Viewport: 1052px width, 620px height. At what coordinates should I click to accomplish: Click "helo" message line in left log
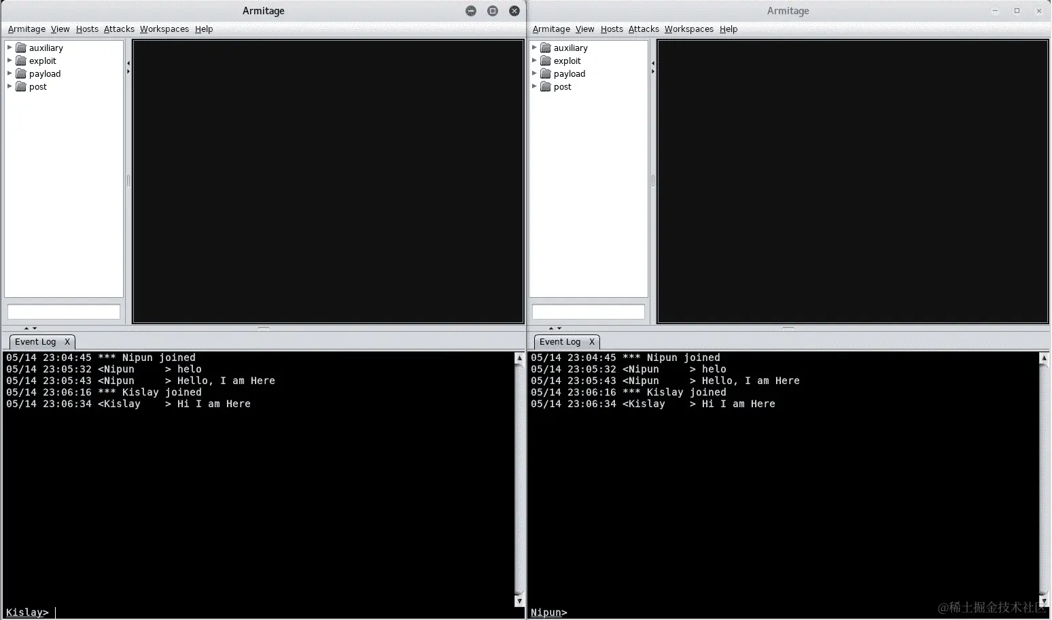tap(190, 369)
